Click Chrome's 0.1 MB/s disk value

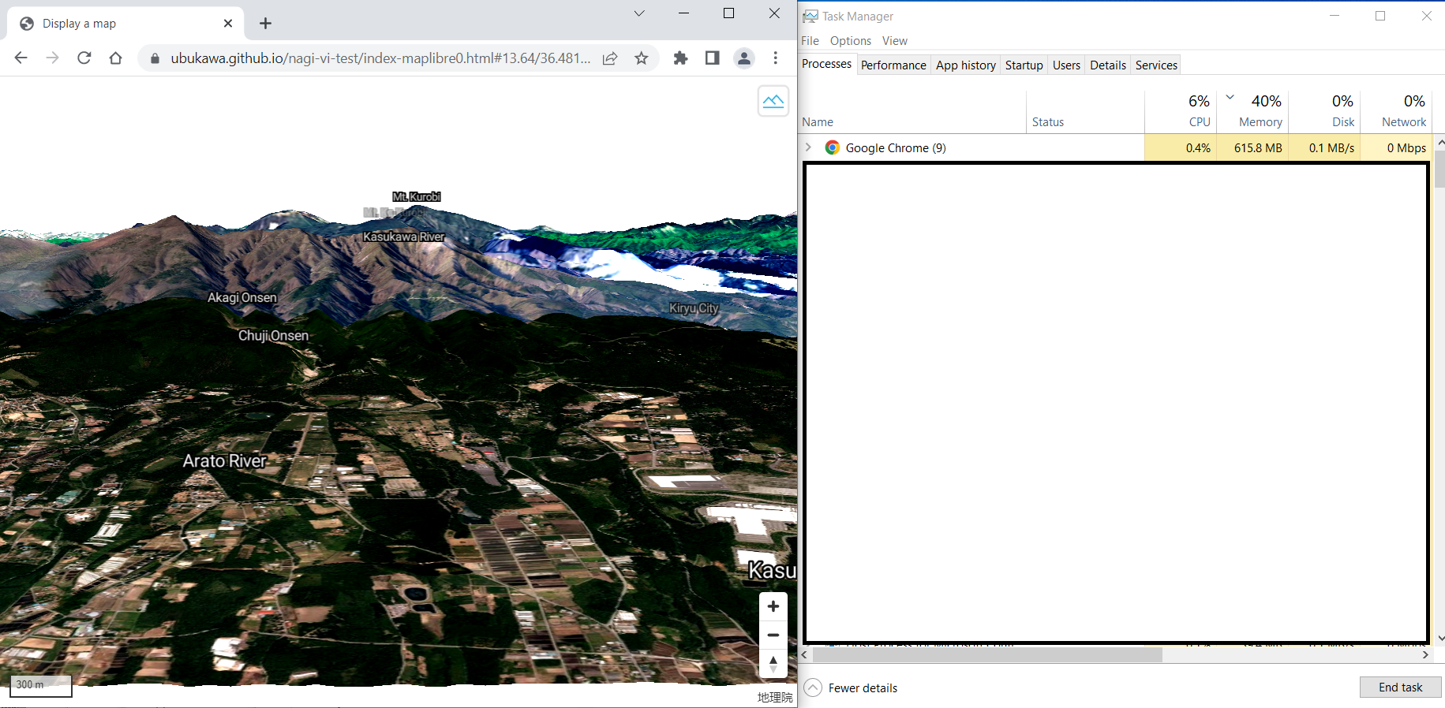click(x=1331, y=147)
